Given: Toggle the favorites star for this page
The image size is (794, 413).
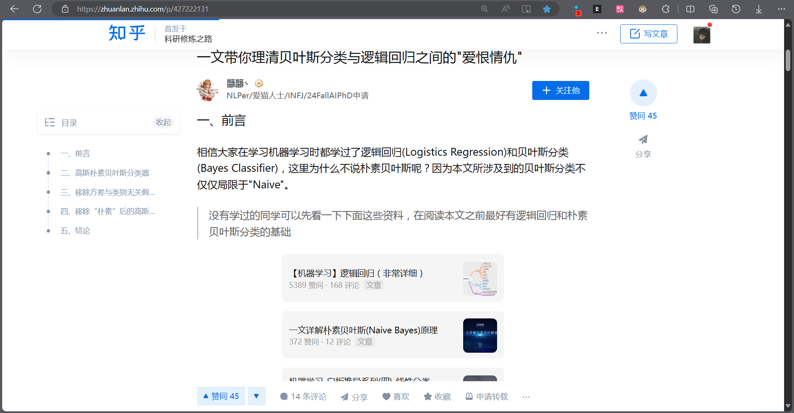Looking at the screenshot, I should tap(547, 9).
